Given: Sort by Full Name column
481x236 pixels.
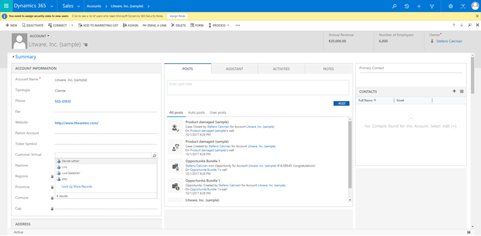Looking at the screenshot, I should [x=367, y=100].
